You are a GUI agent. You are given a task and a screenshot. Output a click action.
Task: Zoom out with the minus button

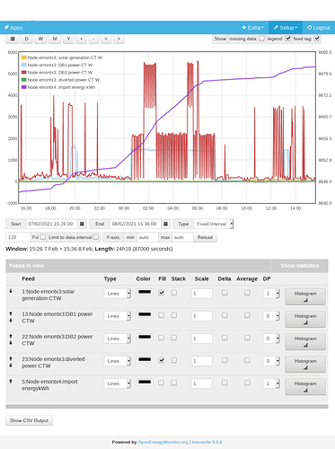coord(93,39)
